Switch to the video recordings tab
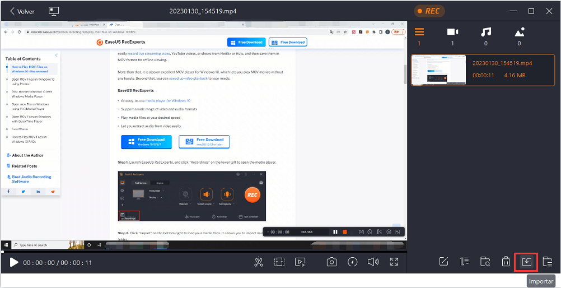The height and width of the screenshot is (288, 561). (x=452, y=32)
